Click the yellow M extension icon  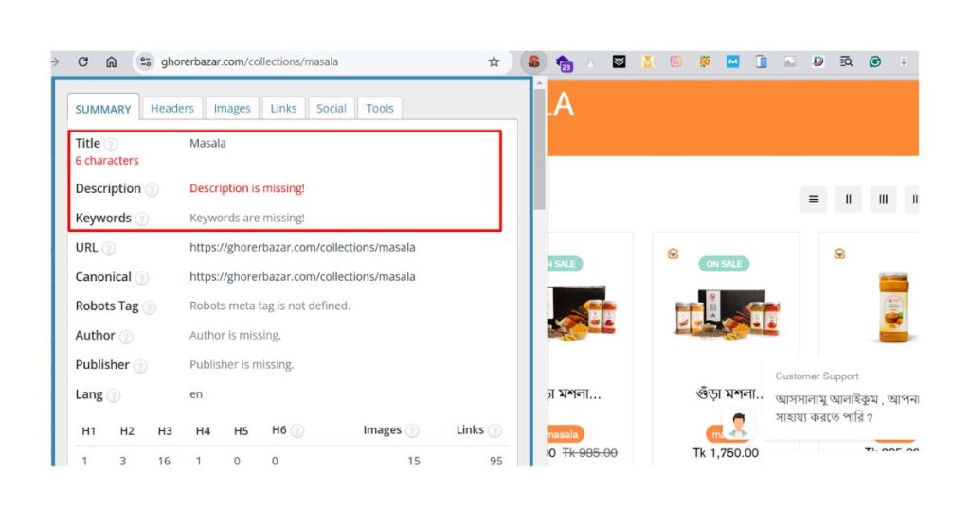click(648, 61)
